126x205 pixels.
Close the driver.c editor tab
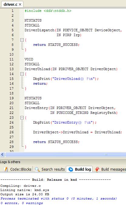20,5
